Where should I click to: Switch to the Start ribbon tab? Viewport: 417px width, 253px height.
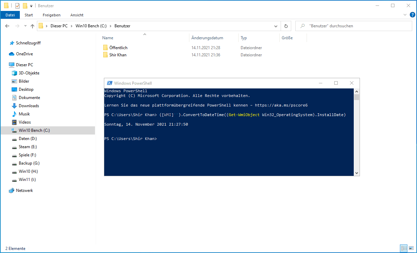coord(29,15)
